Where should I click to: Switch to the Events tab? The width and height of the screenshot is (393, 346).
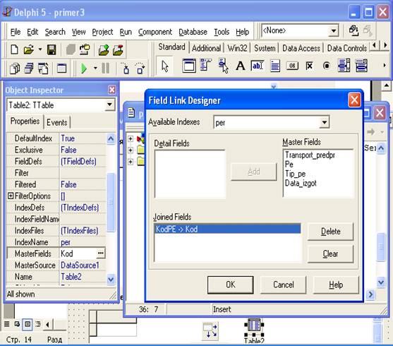coord(57,122)
